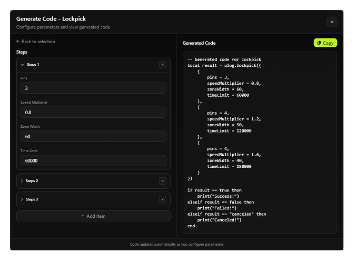Click the clipboard icon in Copy button
The width and height of the screenshot is (356, 263).
tap(319, 43)
